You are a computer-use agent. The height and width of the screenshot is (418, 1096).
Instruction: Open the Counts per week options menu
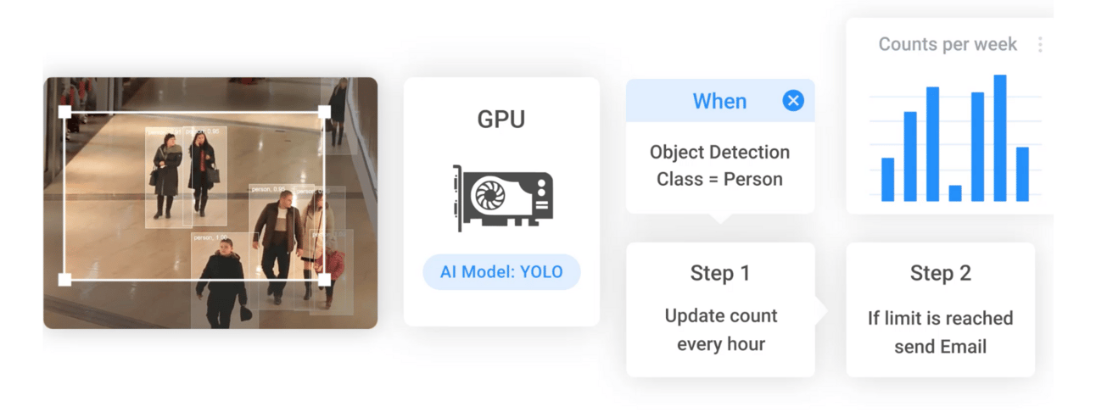click(x=1040, y=45)
